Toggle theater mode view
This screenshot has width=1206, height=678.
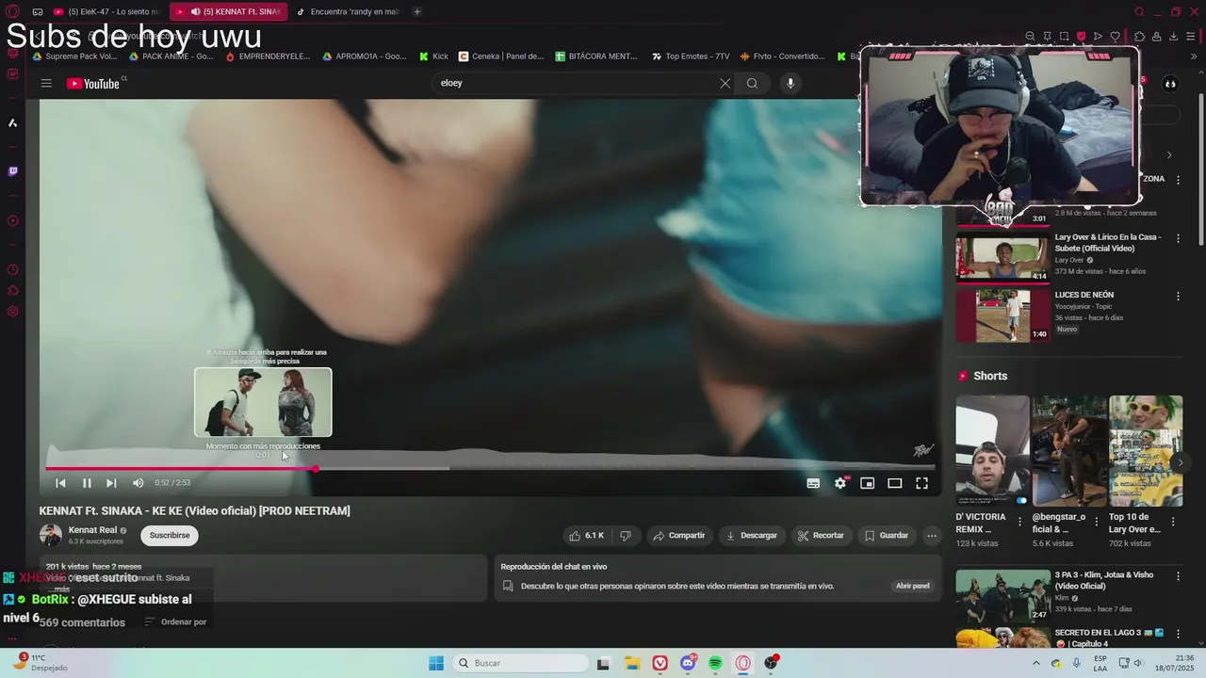click(895, 483)
